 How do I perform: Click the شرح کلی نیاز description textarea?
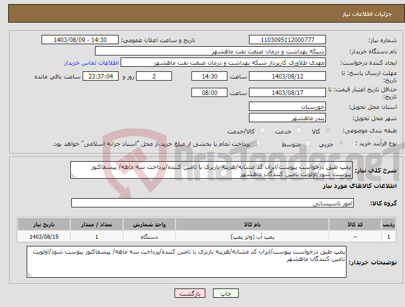pos(211,170)
